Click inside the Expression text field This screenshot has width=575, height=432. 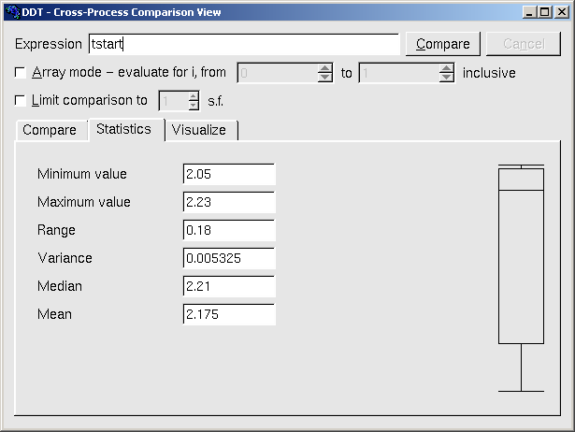pos(243,44)
